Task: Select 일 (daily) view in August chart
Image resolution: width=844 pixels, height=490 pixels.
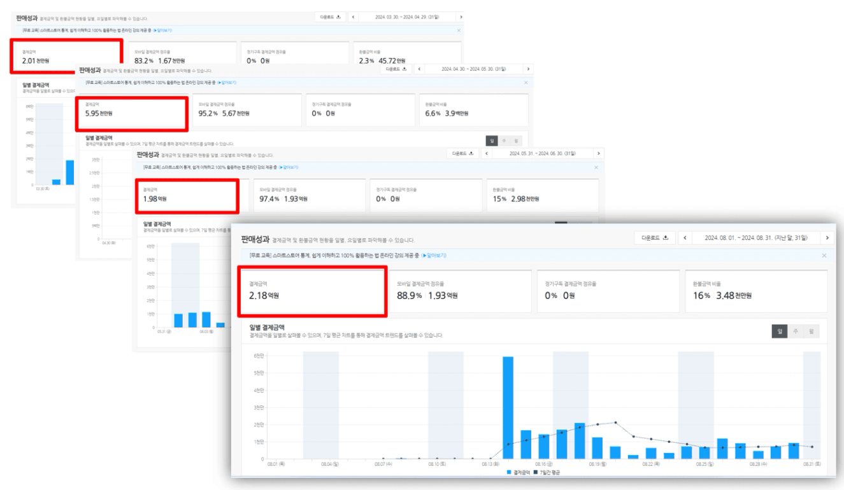Action: point(779,332)
